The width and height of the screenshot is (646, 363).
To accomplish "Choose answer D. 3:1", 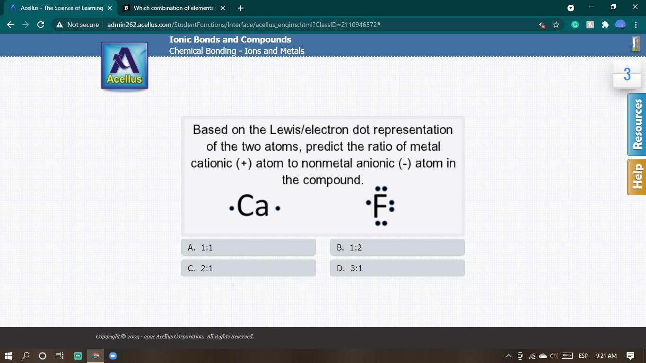I will [x=397, y=268].
